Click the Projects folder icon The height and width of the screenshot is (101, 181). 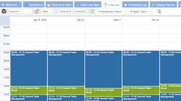pos(49,5)
